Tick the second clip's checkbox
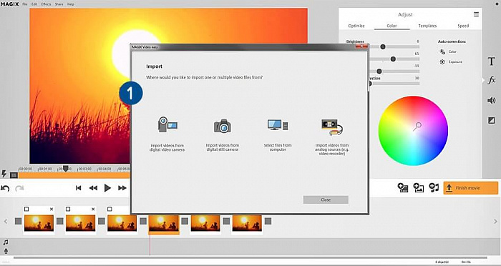This screenshot has width=501, height=266. (68, 210)
